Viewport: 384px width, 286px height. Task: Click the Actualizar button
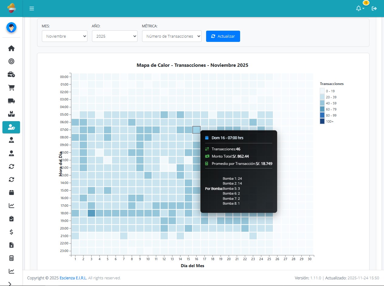tap(223, 36)
